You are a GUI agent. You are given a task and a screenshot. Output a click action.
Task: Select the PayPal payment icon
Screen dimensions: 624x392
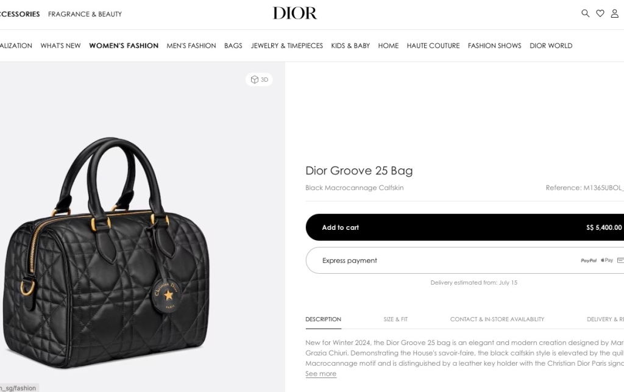(x=589, y=261)
